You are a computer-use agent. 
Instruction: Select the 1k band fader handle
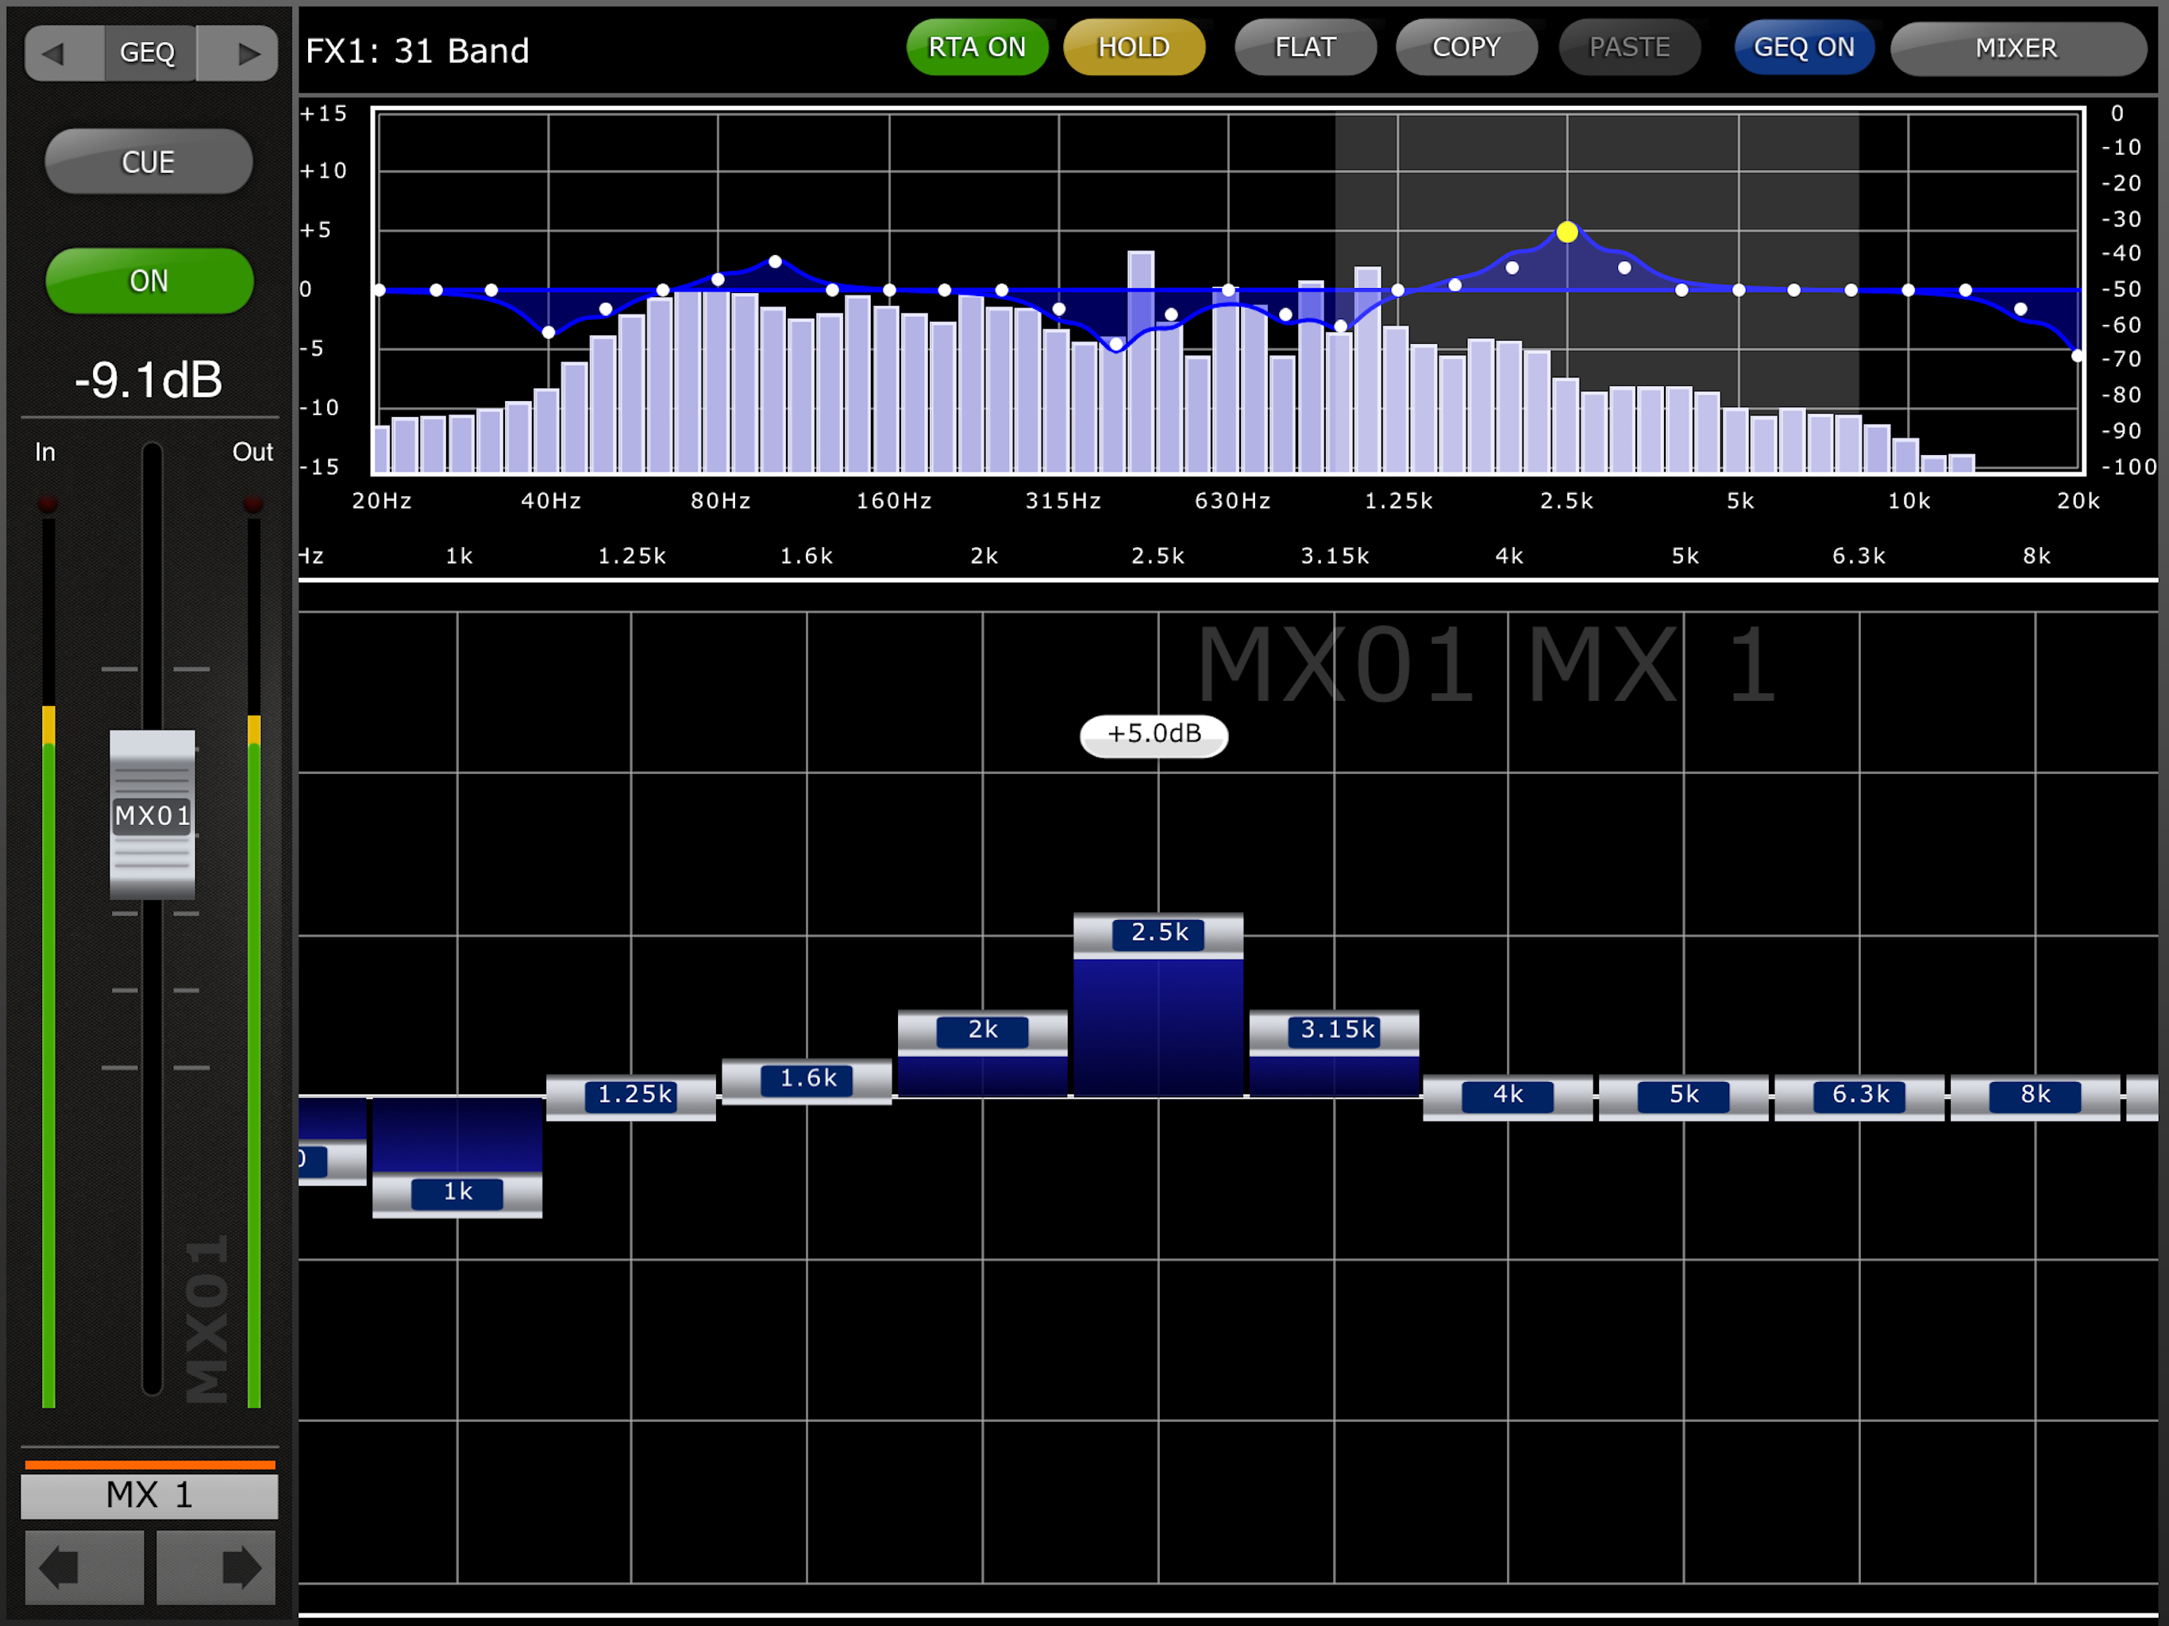pyautogui.click(x=457, y=1193)
